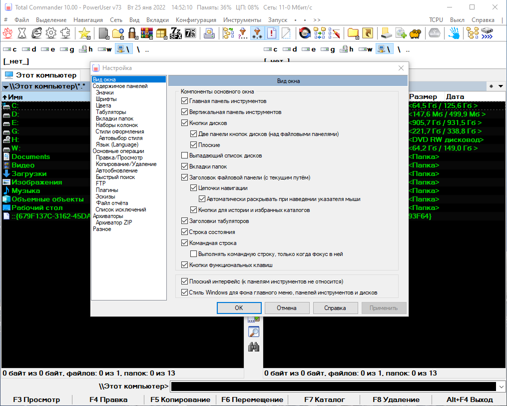Select Цвета in settings tree
This screenshot has height=406, width=507.
click(103, 105)
